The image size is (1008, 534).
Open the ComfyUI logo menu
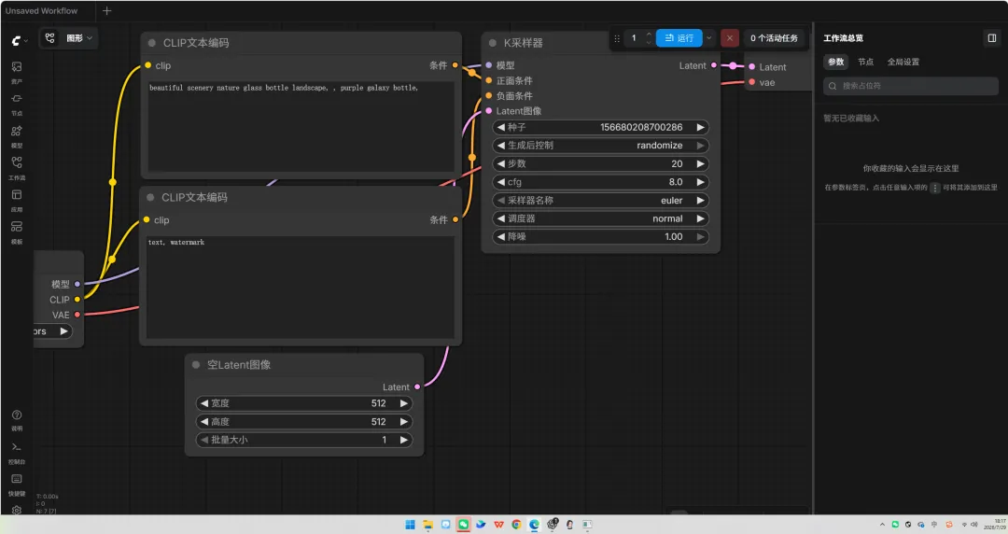(x=17, y=40)
